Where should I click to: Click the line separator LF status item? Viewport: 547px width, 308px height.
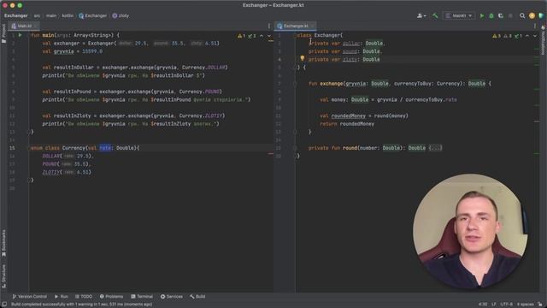[494, 305]
